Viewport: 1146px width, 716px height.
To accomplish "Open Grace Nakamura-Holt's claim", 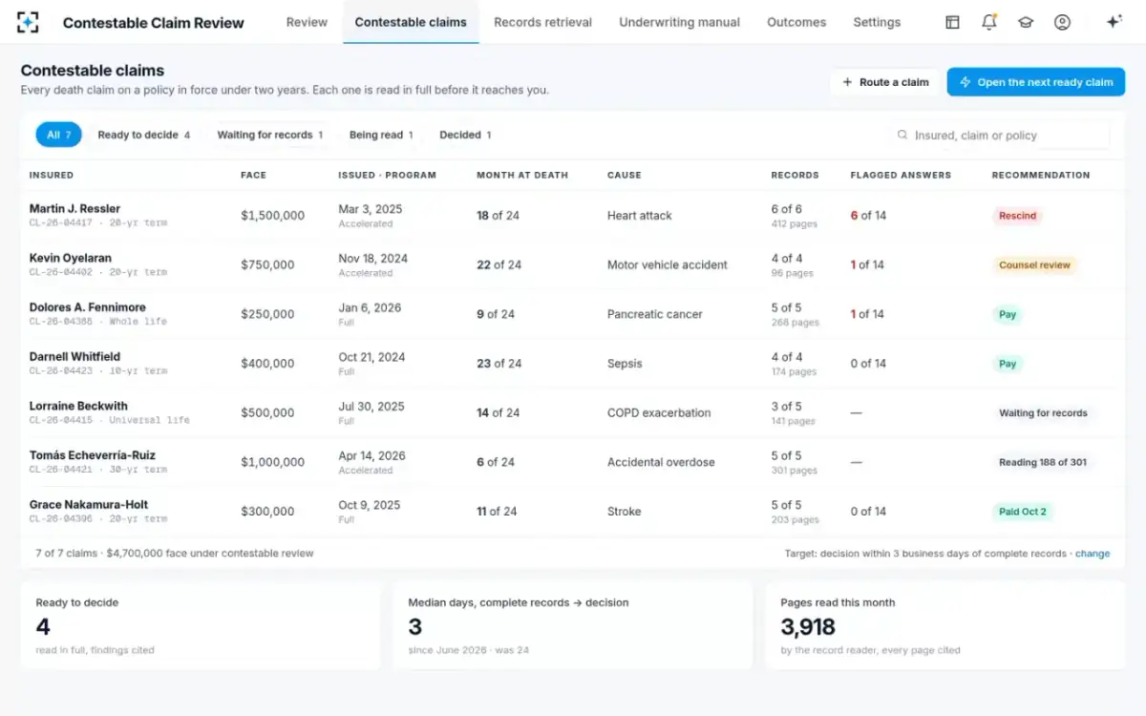I will pos(572,511).
